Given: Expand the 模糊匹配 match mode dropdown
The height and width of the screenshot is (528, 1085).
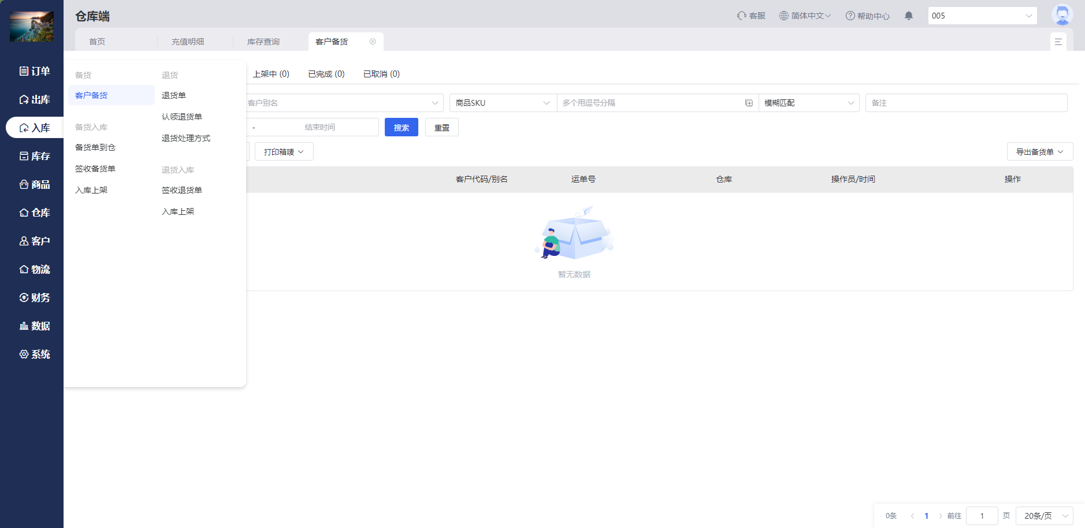Looking at the screenshot, I should 808,103.
